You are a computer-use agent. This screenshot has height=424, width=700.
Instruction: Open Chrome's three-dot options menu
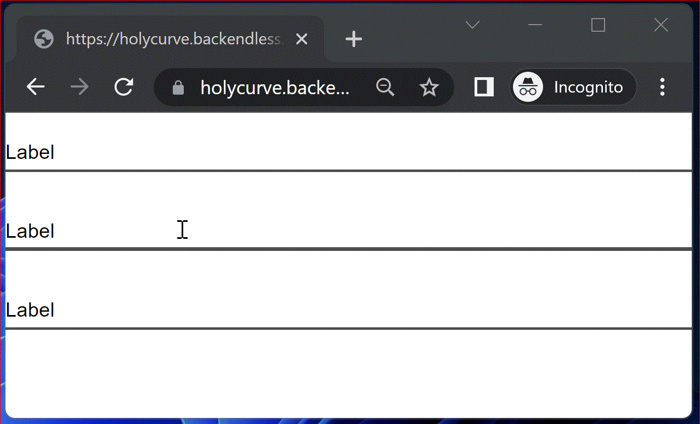pos(663,87)
